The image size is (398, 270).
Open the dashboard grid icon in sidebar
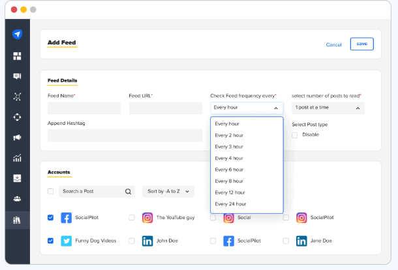click(x=17, y=56)
